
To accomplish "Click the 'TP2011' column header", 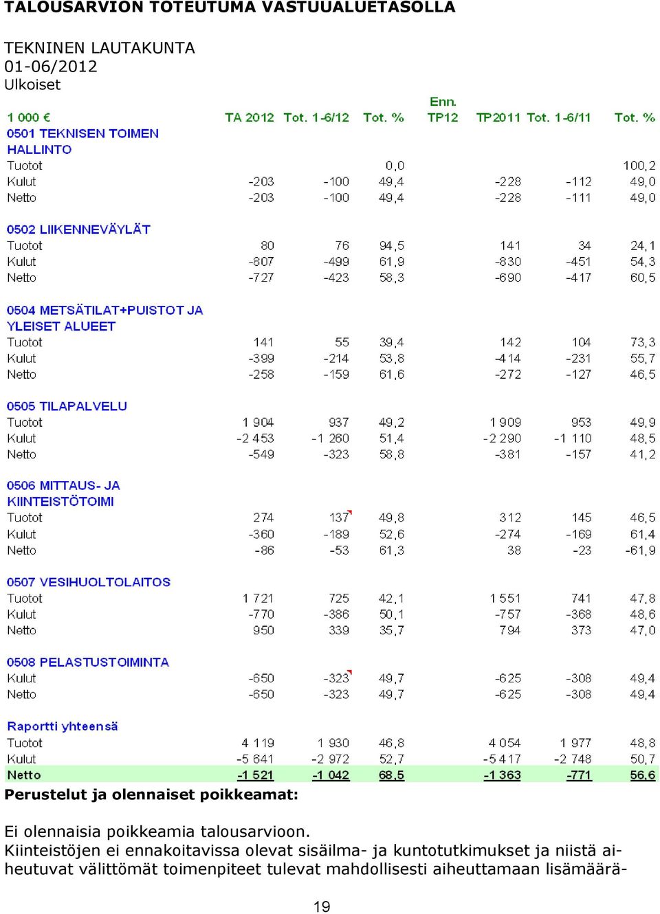I will 498,118.
